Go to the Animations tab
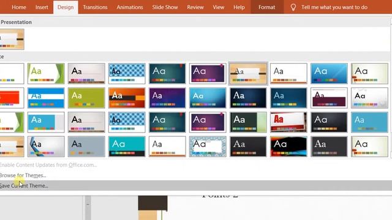Viewport: 392px width, 220px height. (x=130, y=7)
